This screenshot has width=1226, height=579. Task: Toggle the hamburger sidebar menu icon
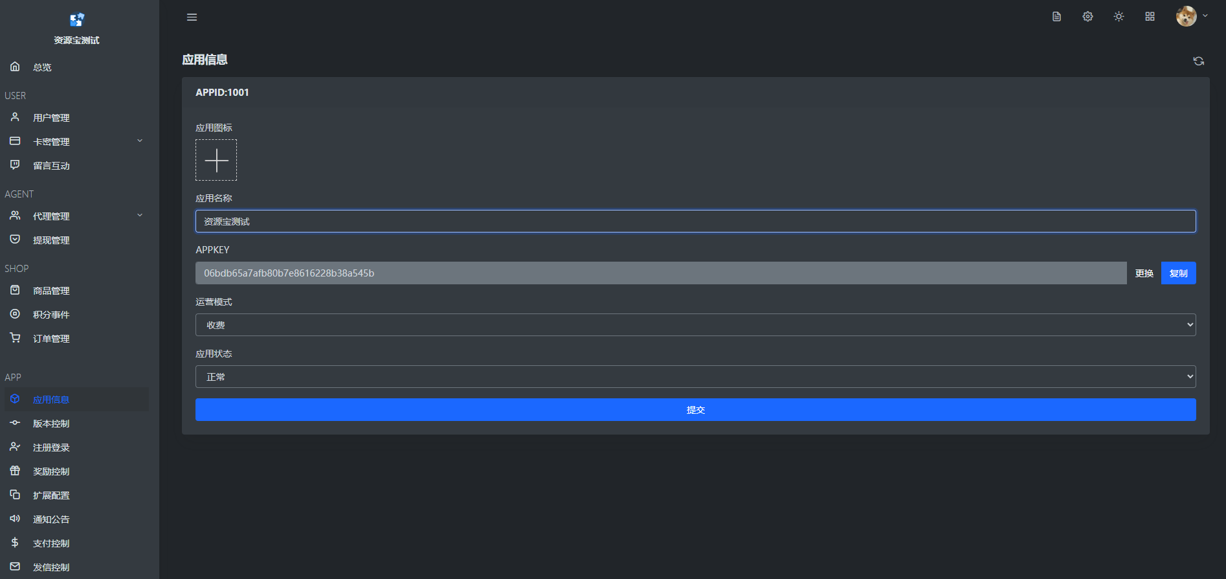[192, 17]
